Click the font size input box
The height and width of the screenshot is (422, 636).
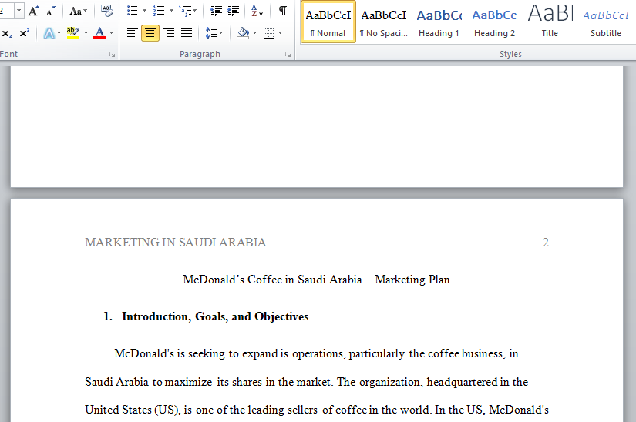[6, 11]
